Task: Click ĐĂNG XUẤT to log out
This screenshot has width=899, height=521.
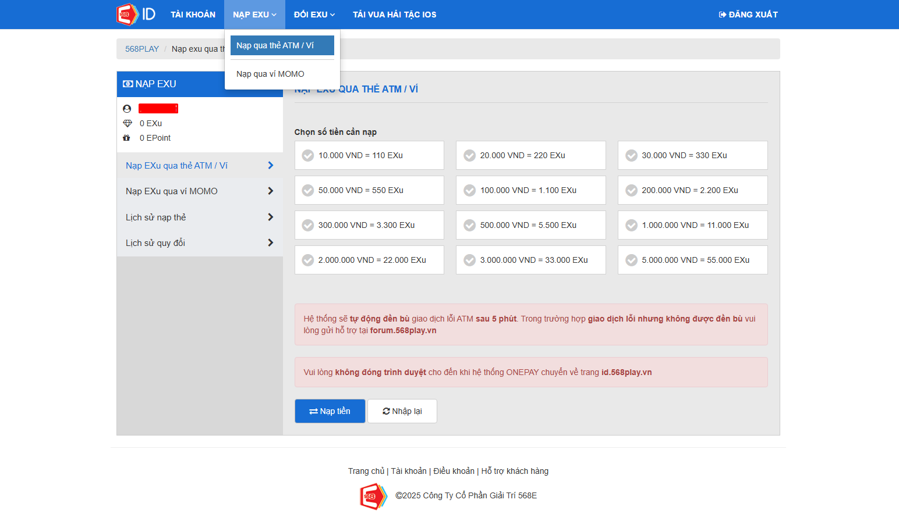Action: (x=748, y=15)
